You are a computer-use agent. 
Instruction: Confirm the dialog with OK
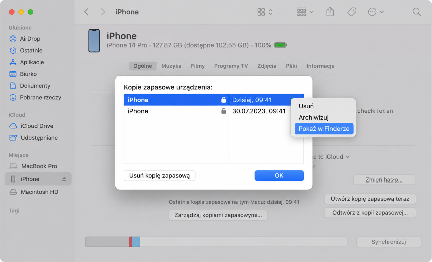point(279,176)
